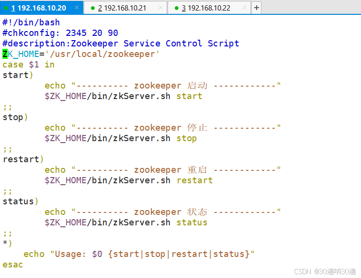
Task: Click the zkServer.sh restart command
Action: pyautogui.click(x=129, y=180)
